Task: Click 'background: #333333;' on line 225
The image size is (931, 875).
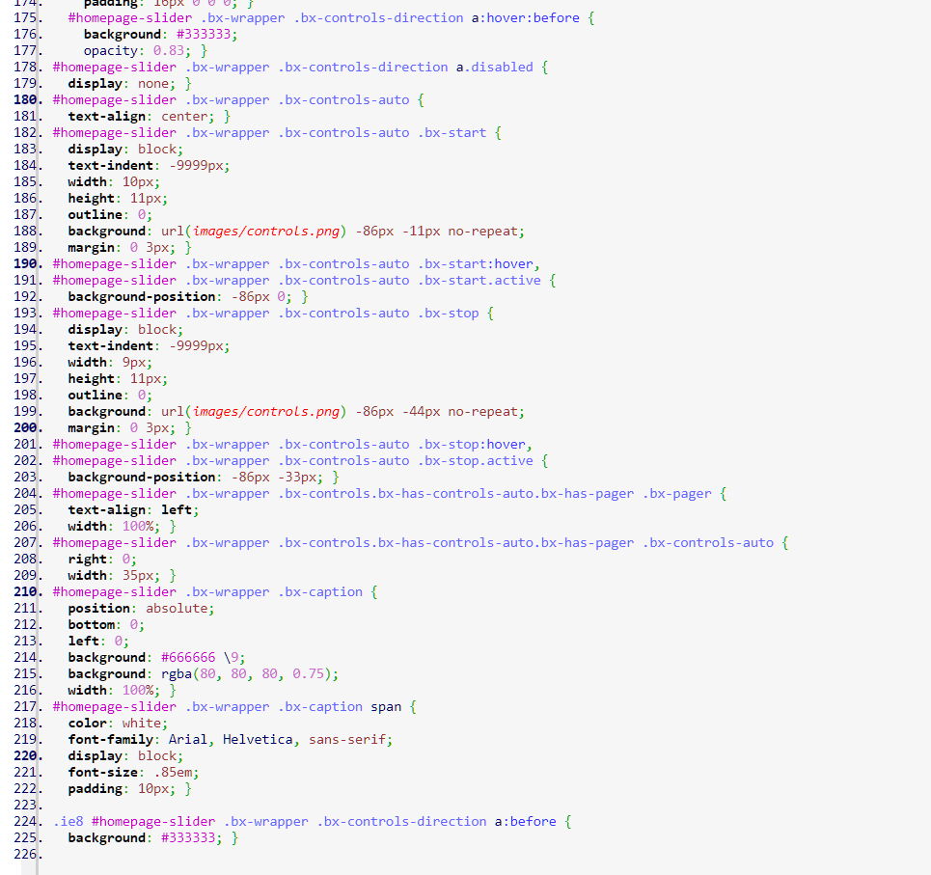Action: click(x=145, y=837)
